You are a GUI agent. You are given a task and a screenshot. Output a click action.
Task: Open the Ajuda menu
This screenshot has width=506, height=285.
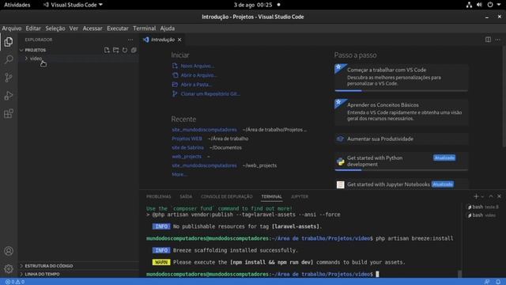pyautogui.click(x=167, y=28)
